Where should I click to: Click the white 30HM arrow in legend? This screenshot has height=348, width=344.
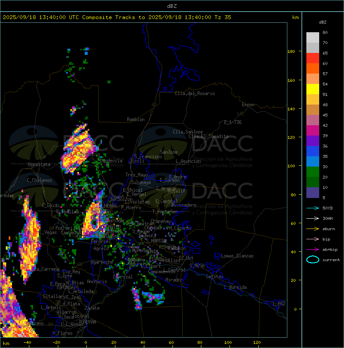pos(313,218)
